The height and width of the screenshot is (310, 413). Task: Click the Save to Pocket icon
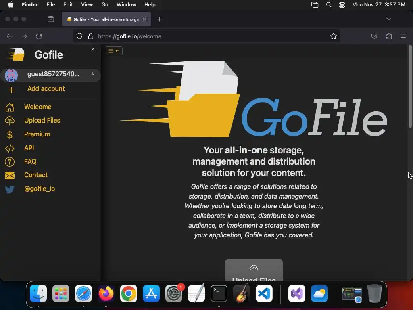(374, 36)
